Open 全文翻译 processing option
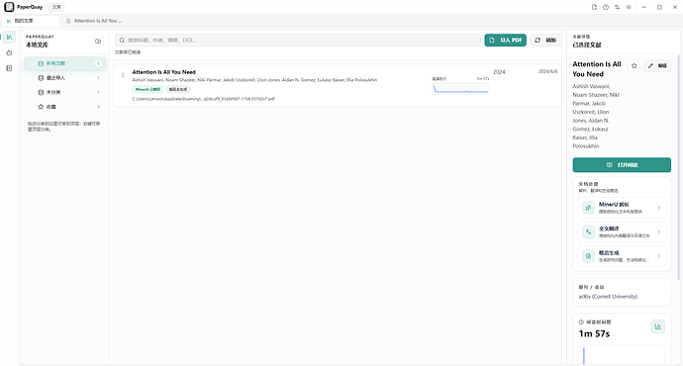Image resolution: width=683 pixels, height=366 pixels. (622, 231)
